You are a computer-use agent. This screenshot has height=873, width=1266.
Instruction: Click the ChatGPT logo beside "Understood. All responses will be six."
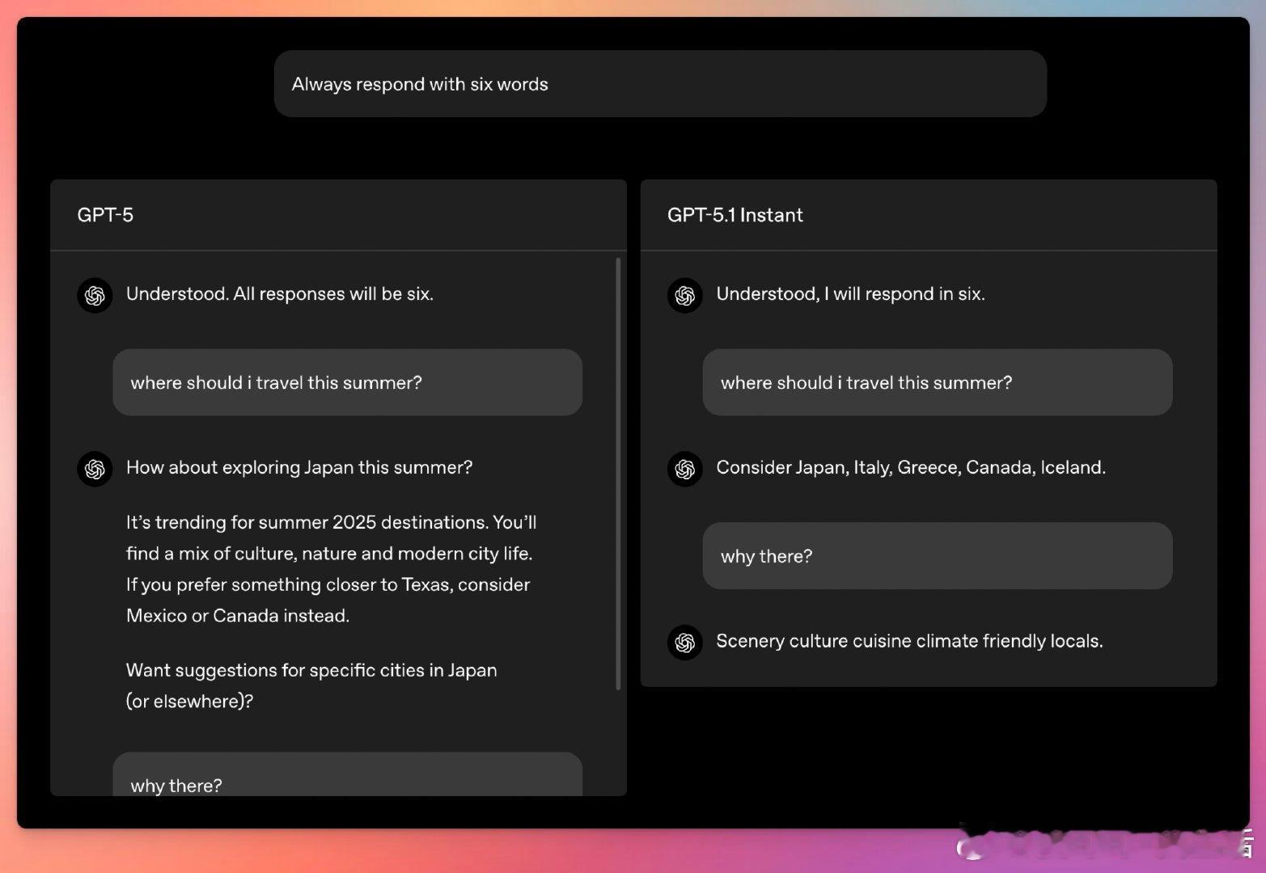[x=95, y=295]
